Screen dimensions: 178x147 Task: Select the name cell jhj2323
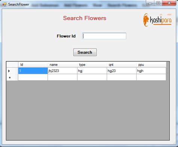coord(62,71)
